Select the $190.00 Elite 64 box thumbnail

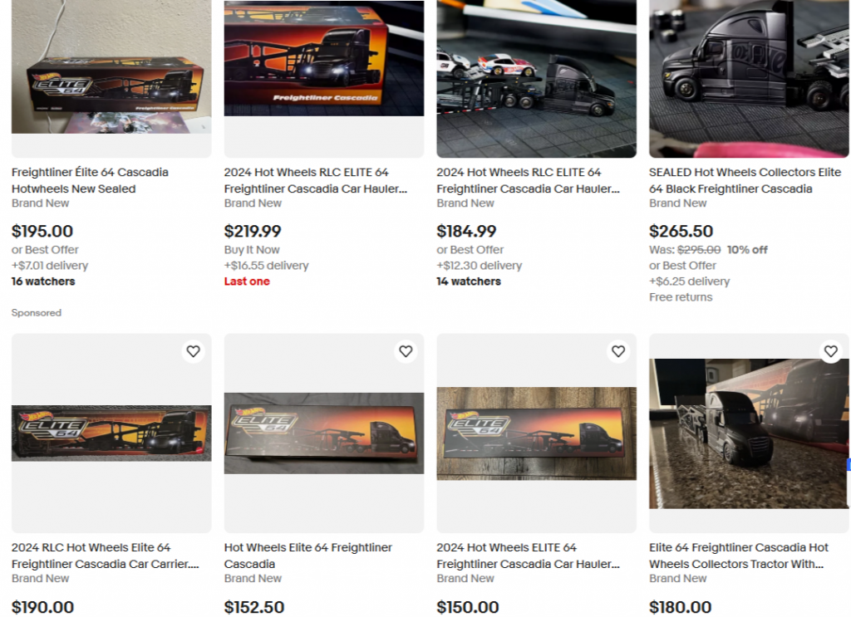111,433
